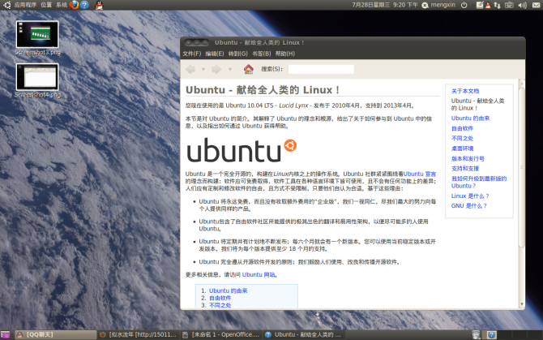Follow the Ubuntu 网站 link
The height and width of the screenshot is (340, 543).
pos(259,275)
